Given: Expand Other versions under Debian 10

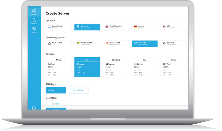Looking at the screenshot, I should pyautogui.click(x=144, y=45).
